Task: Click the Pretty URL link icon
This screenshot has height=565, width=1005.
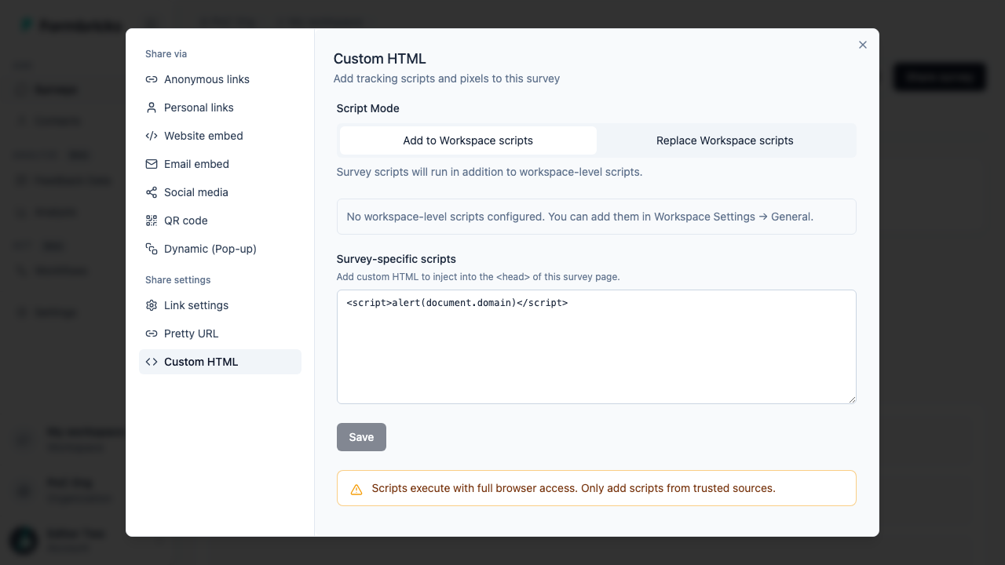Action: 152,334
